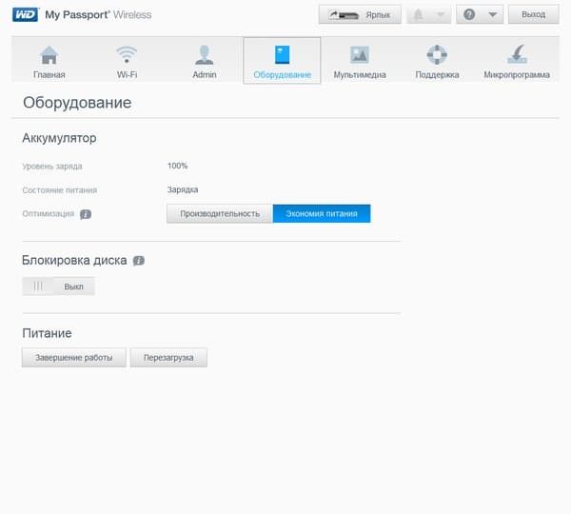Open the Микропрограмма firmware icon
This screenshot has height=514, width=571.
[x=517, y=54]
